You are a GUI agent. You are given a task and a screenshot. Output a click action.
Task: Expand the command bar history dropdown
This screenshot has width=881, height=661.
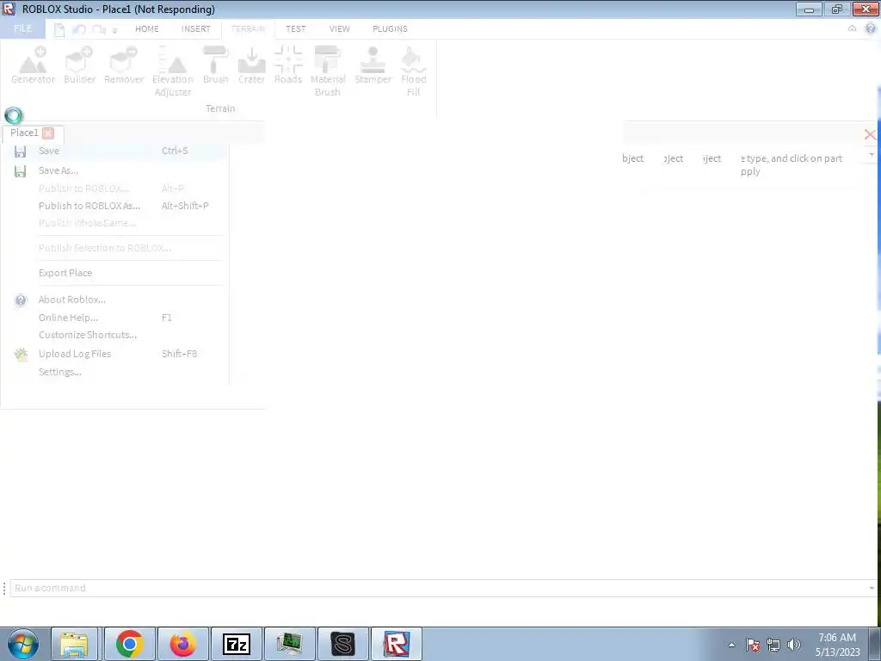pos(872,589)
